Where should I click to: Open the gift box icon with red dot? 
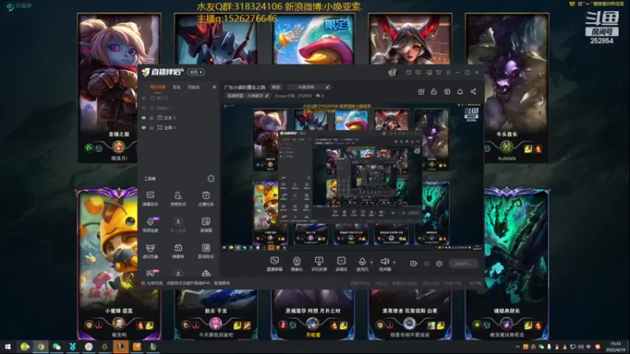coord(421,91)
